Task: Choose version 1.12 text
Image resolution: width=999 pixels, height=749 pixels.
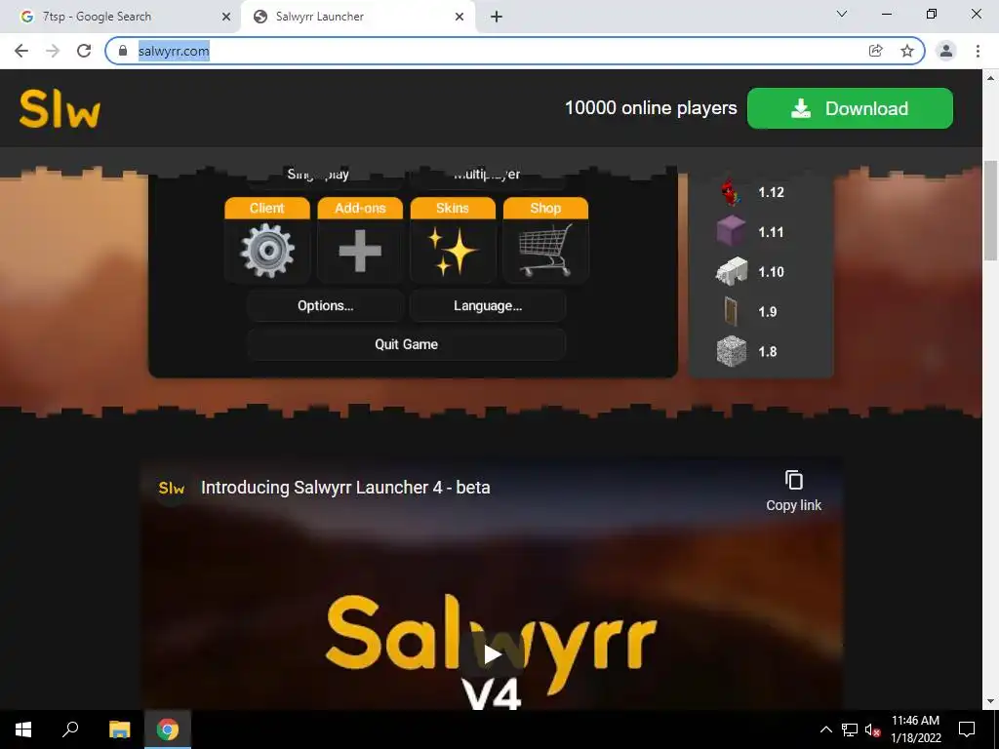Action: pos(771,192)
